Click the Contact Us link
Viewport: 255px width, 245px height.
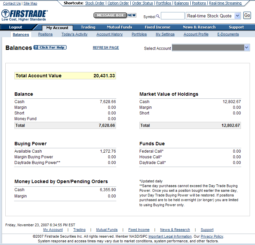12,3
